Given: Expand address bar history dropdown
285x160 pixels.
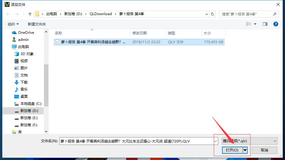Looking at the screenshot, I should tap(207, 14).
